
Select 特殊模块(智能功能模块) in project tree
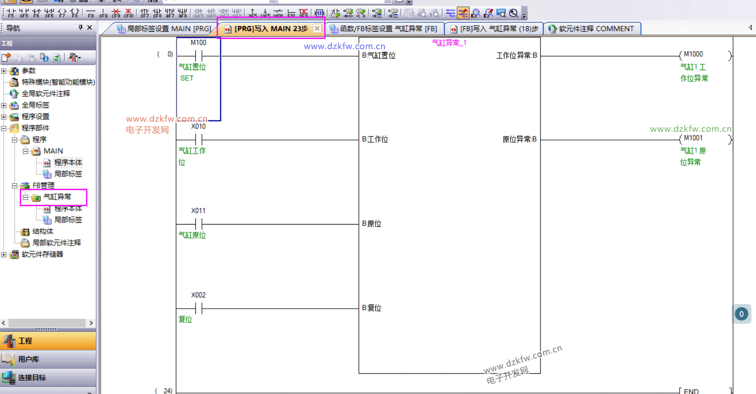pyautogui.click(x=58, y=82)
